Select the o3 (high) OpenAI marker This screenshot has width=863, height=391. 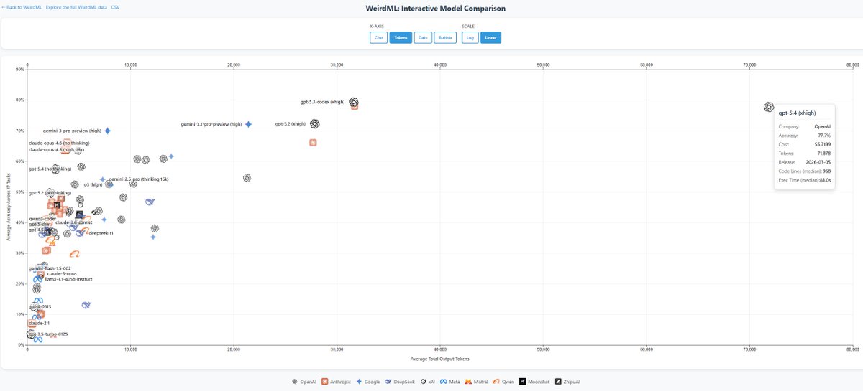click(x=109, y=184)
